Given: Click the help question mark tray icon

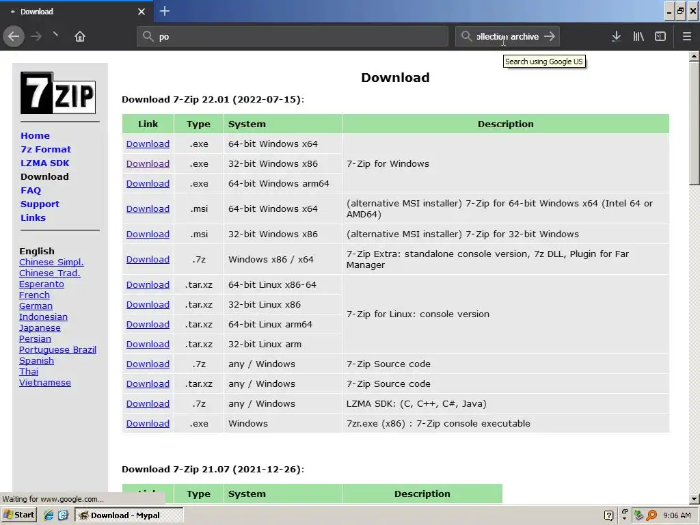Looking at the screenshot, I should click(608, 515).
